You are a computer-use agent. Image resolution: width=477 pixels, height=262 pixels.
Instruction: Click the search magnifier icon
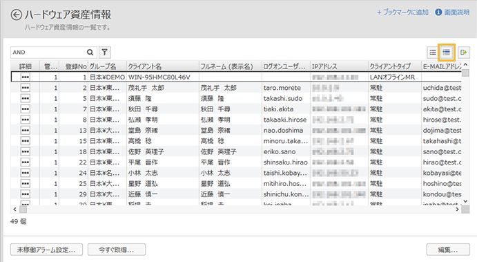90,53
